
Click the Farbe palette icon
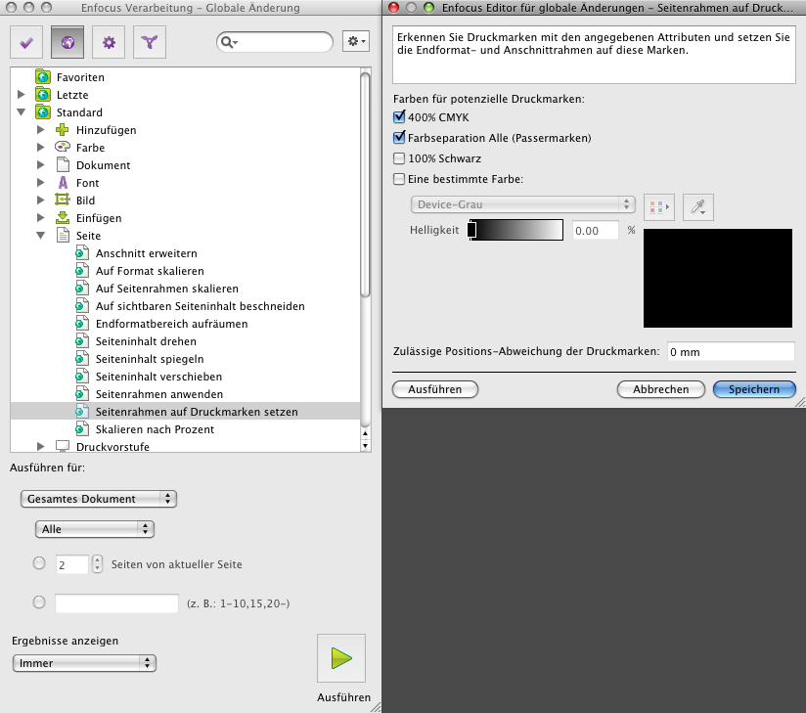coord(63,147)
